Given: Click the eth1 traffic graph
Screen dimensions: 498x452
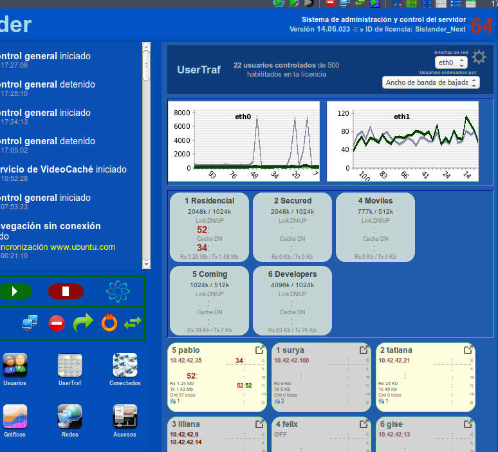Looking at the screenshot, I should tap(402, 142).
